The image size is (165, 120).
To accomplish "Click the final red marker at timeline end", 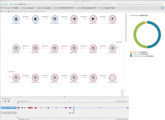I will pos(128,108).
